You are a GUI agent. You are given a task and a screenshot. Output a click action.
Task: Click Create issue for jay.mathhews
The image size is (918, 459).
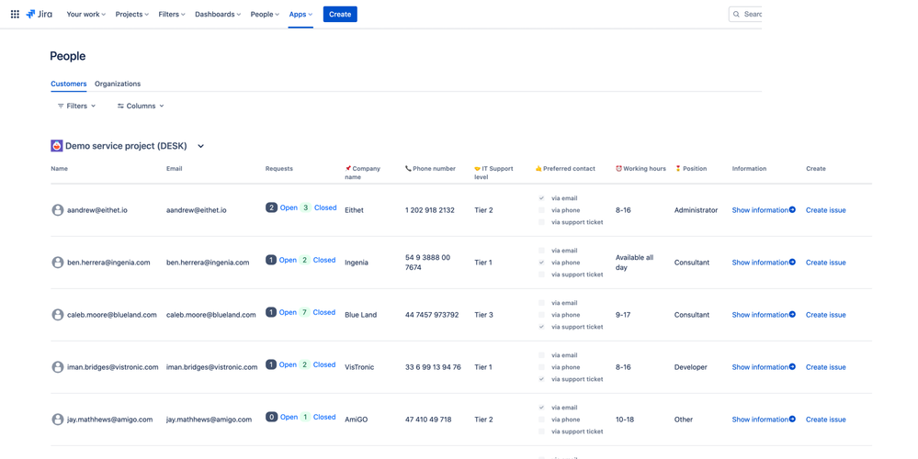click(825, 420)
